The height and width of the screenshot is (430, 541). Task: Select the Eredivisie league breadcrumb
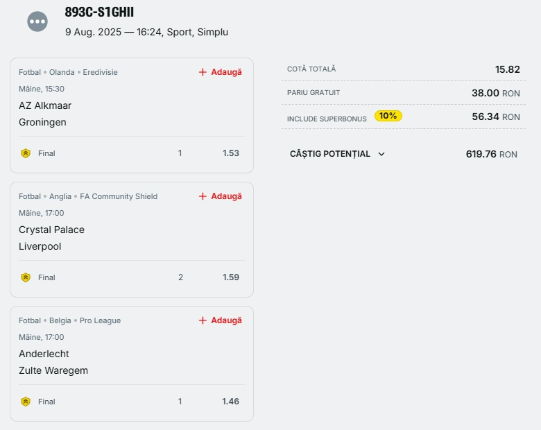[x=100, y=72]
